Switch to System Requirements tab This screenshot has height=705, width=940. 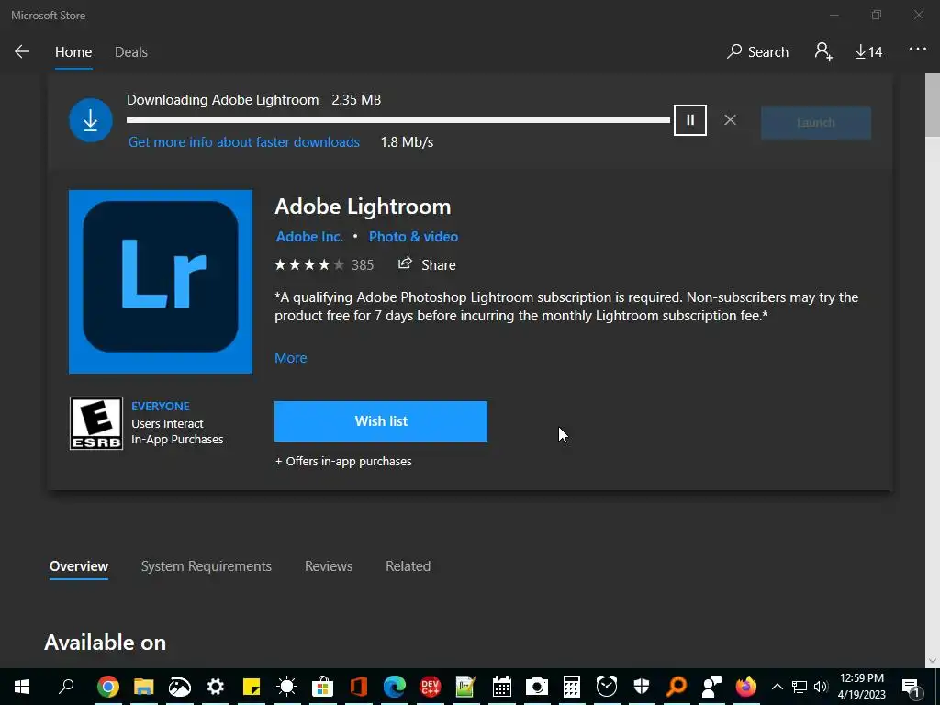(x=207, y=565)
